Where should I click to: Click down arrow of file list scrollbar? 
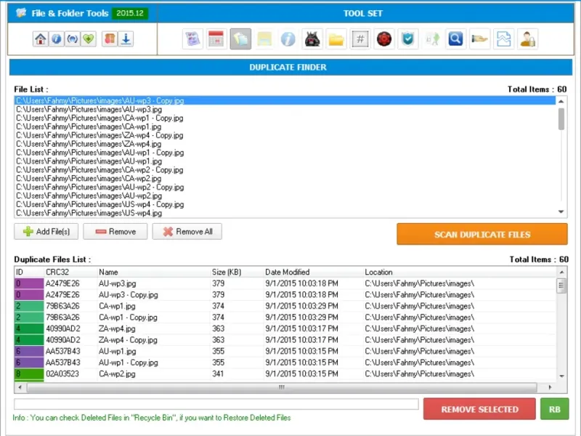click(561, 211)
